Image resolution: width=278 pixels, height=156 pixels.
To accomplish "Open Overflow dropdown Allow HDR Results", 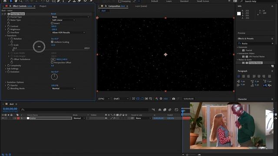I will pyautogui.click(x=68, y=32).
